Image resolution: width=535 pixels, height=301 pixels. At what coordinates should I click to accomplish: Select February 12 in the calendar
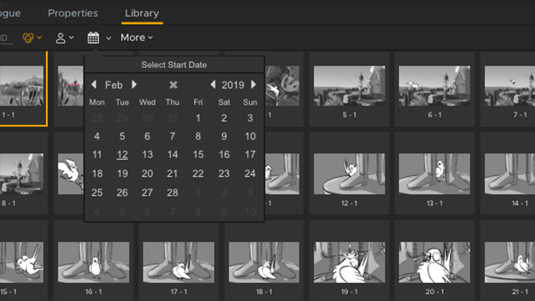123,155
